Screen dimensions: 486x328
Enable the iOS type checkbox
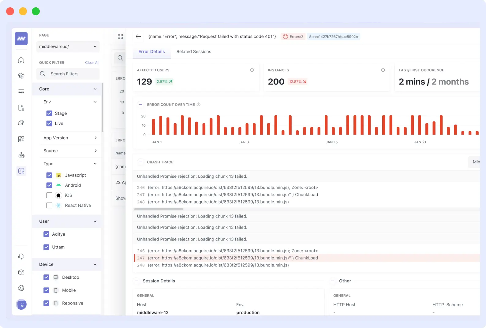click(49, 195)
